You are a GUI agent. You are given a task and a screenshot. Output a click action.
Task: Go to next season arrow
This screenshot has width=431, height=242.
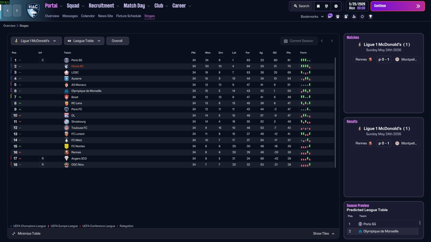pyautogui.click(x=332, y=41)
